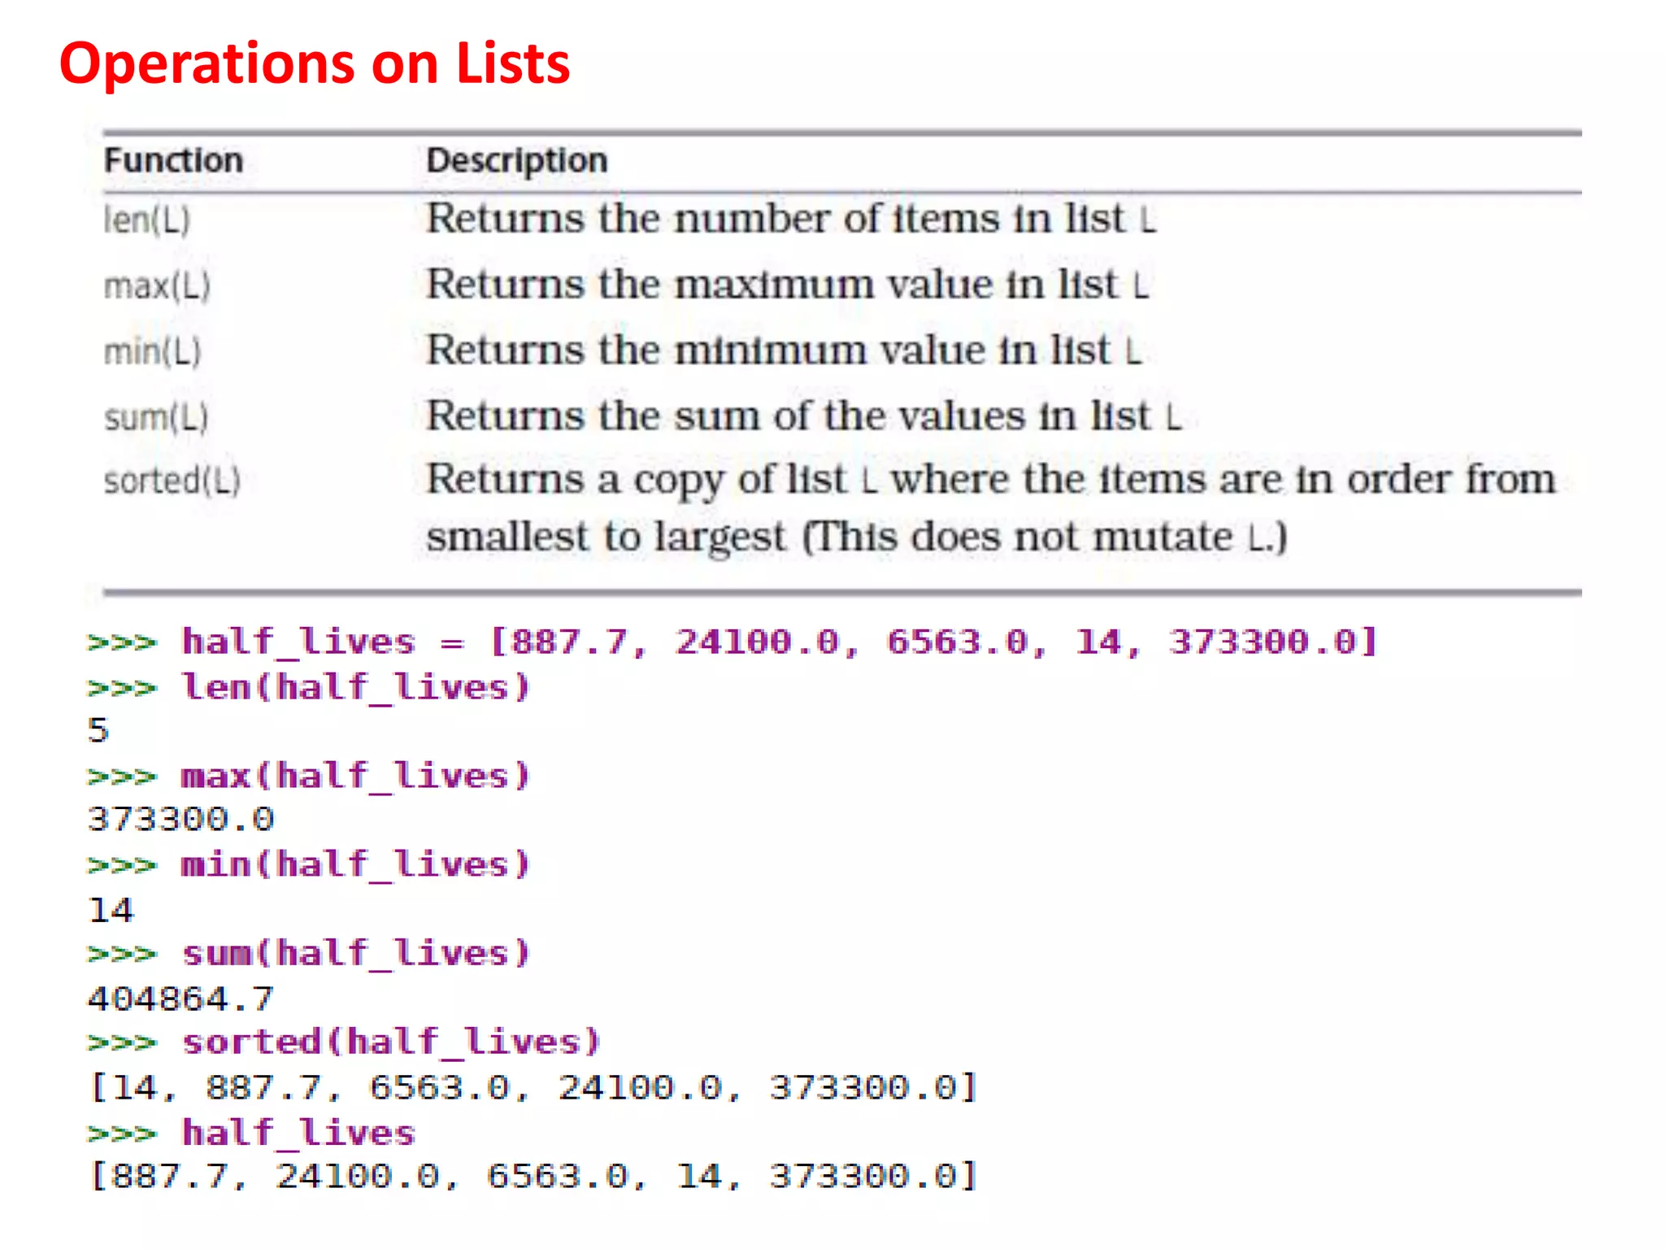Select 'Returns a copy of list L' line

(x=991, y=479)
